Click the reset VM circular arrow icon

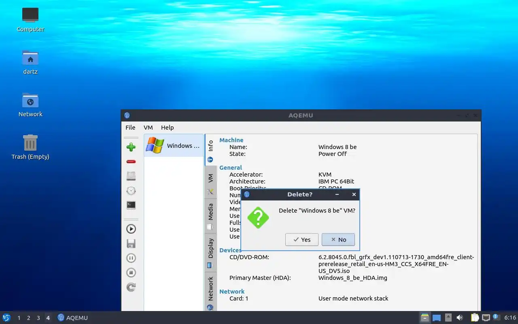131,287
